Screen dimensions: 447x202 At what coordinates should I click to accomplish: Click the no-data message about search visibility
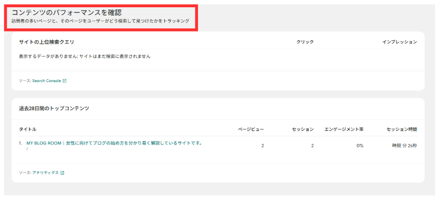[x=85, y=56]
